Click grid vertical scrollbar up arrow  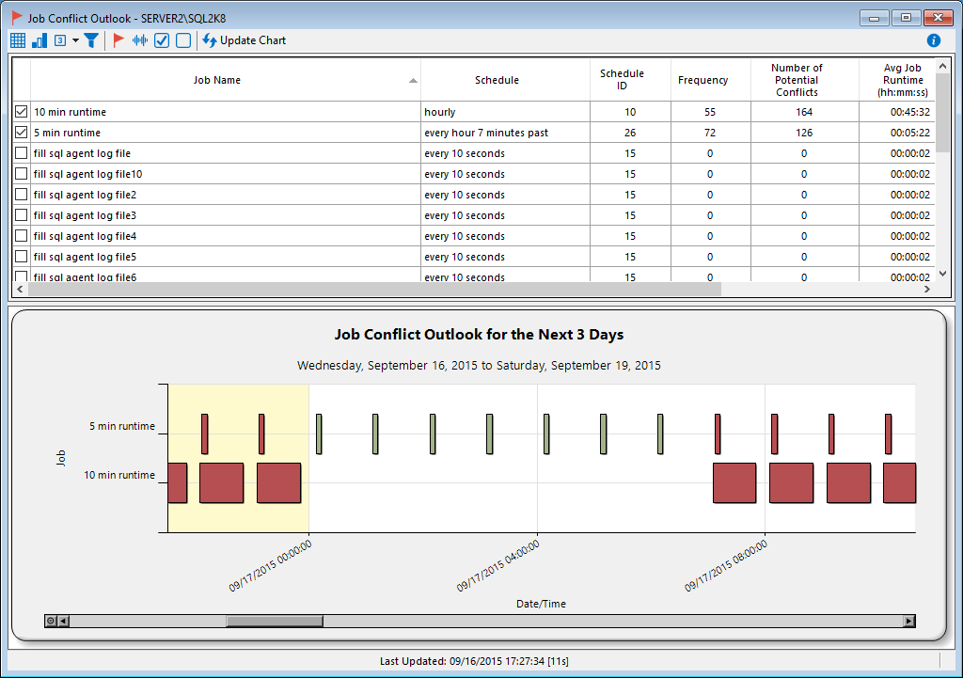tap(942, 65)
